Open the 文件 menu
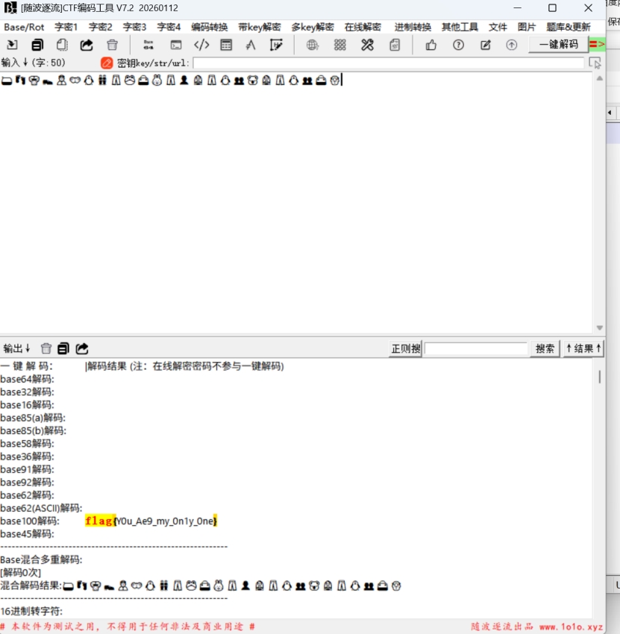Image resolution: width=620 pixels, height=634 pixels. point(498,27)
